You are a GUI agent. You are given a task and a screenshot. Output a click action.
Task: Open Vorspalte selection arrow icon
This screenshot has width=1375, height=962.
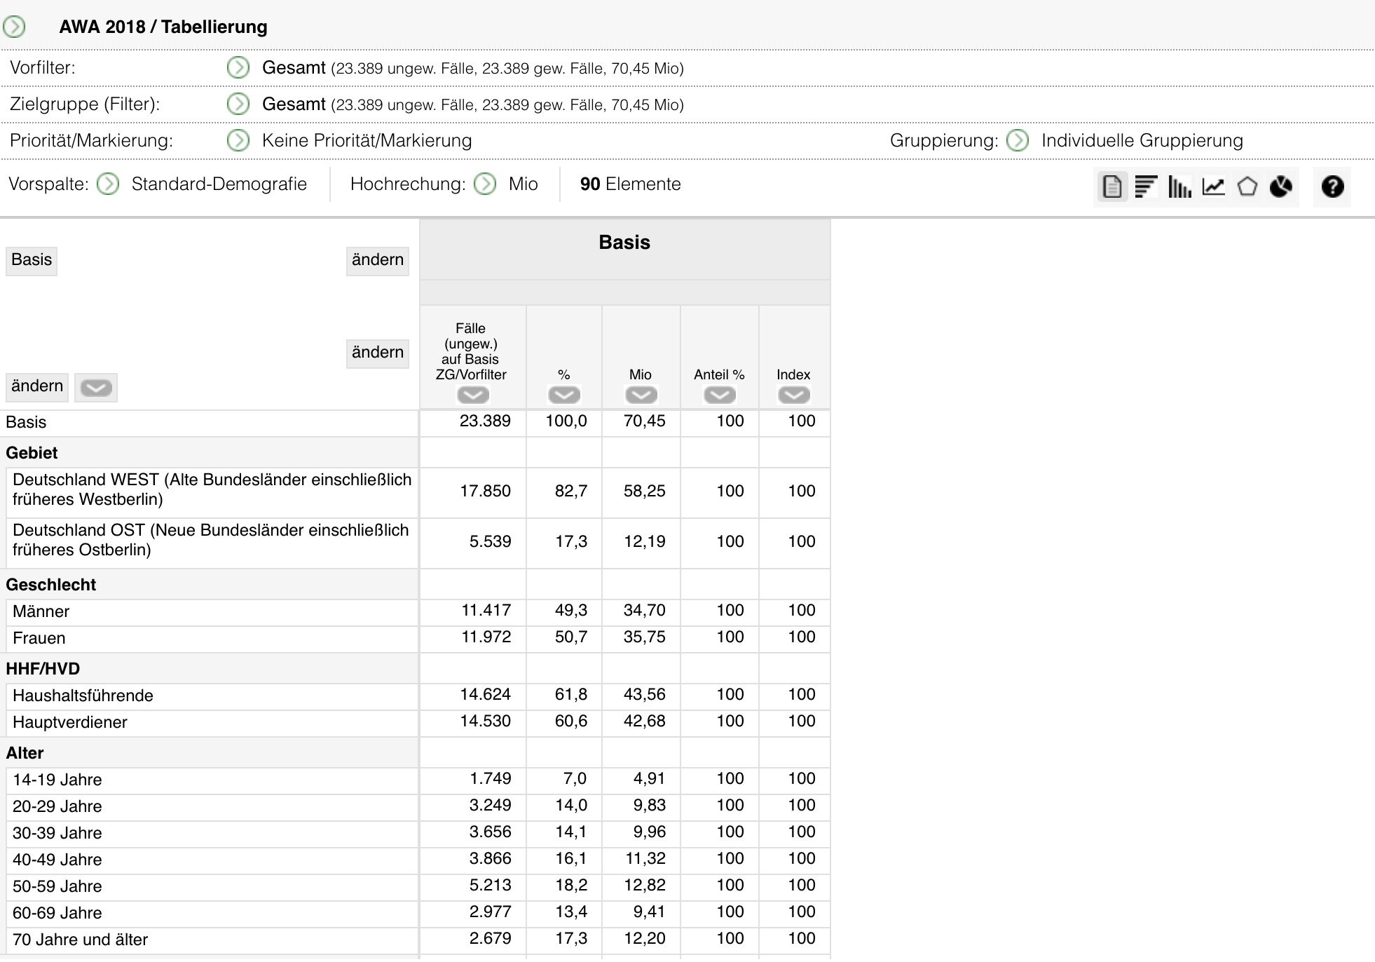point(108,184)
